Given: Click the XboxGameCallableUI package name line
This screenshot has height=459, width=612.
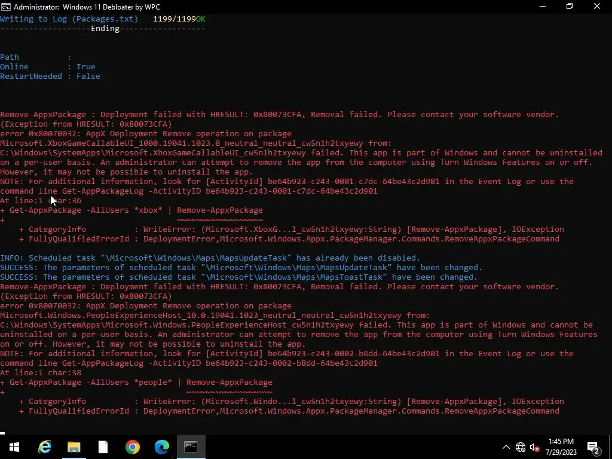Looking at the screenshot, I should point(196,143).
